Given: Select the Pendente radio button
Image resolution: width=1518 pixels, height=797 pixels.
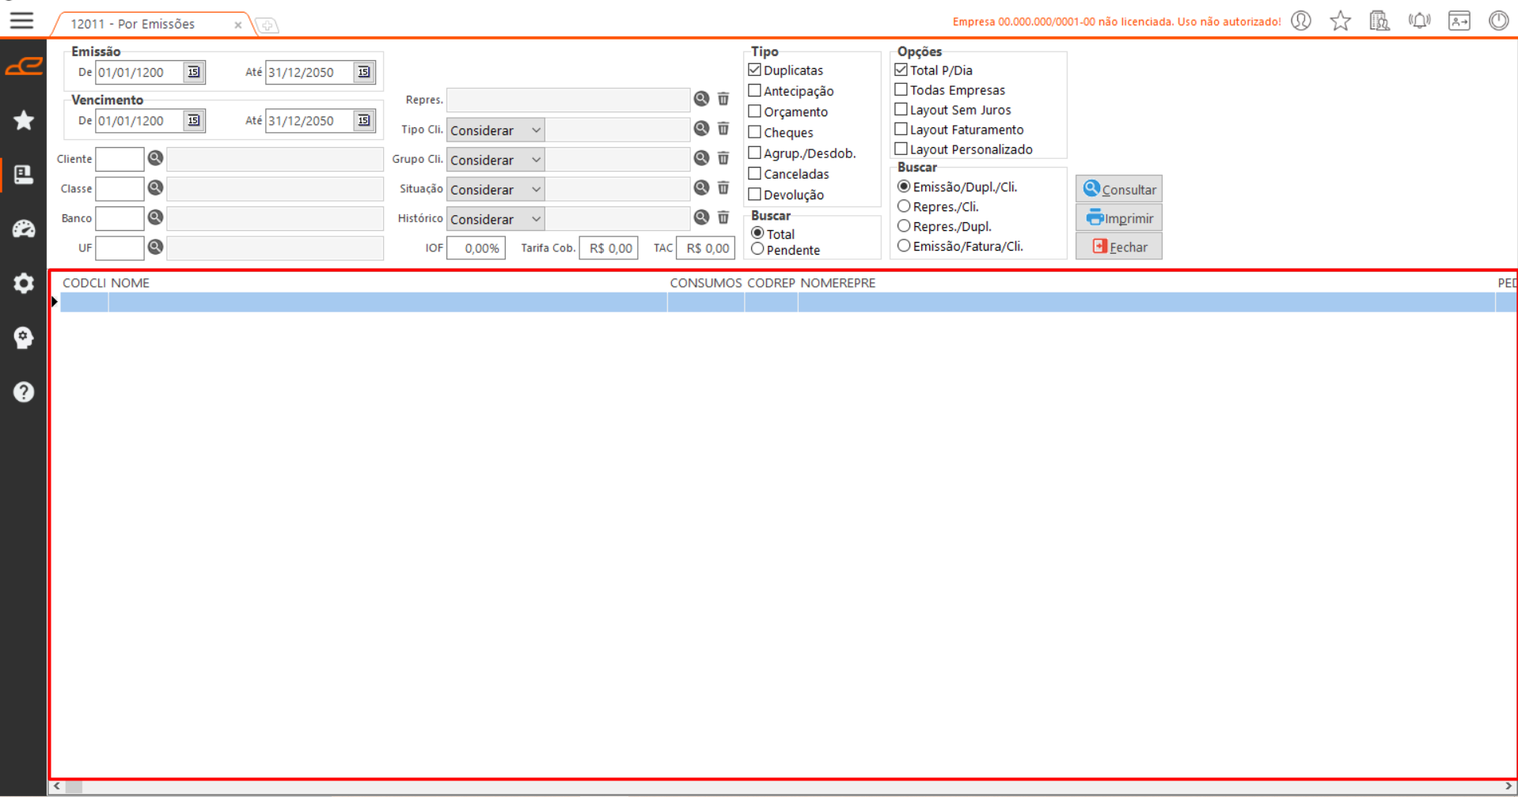Looking at the screenshot, I should (757, 250).
